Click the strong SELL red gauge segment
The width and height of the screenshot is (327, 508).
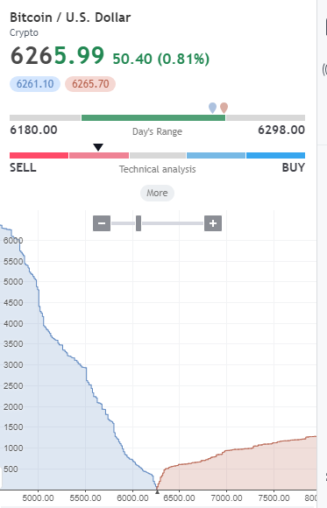39,156
